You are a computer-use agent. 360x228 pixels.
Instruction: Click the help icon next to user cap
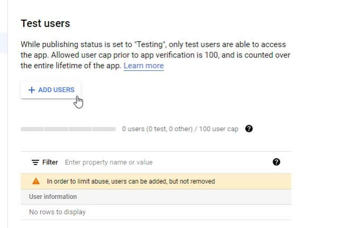[249, 129]
